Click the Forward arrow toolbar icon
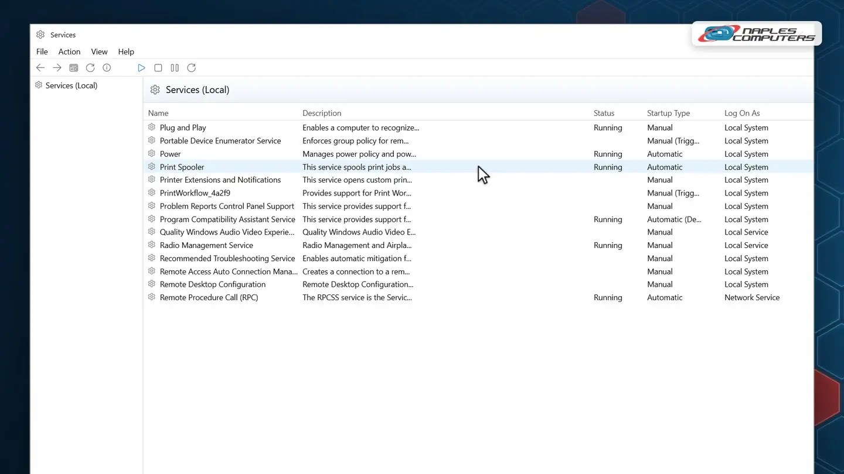 (x=57, y=68)
